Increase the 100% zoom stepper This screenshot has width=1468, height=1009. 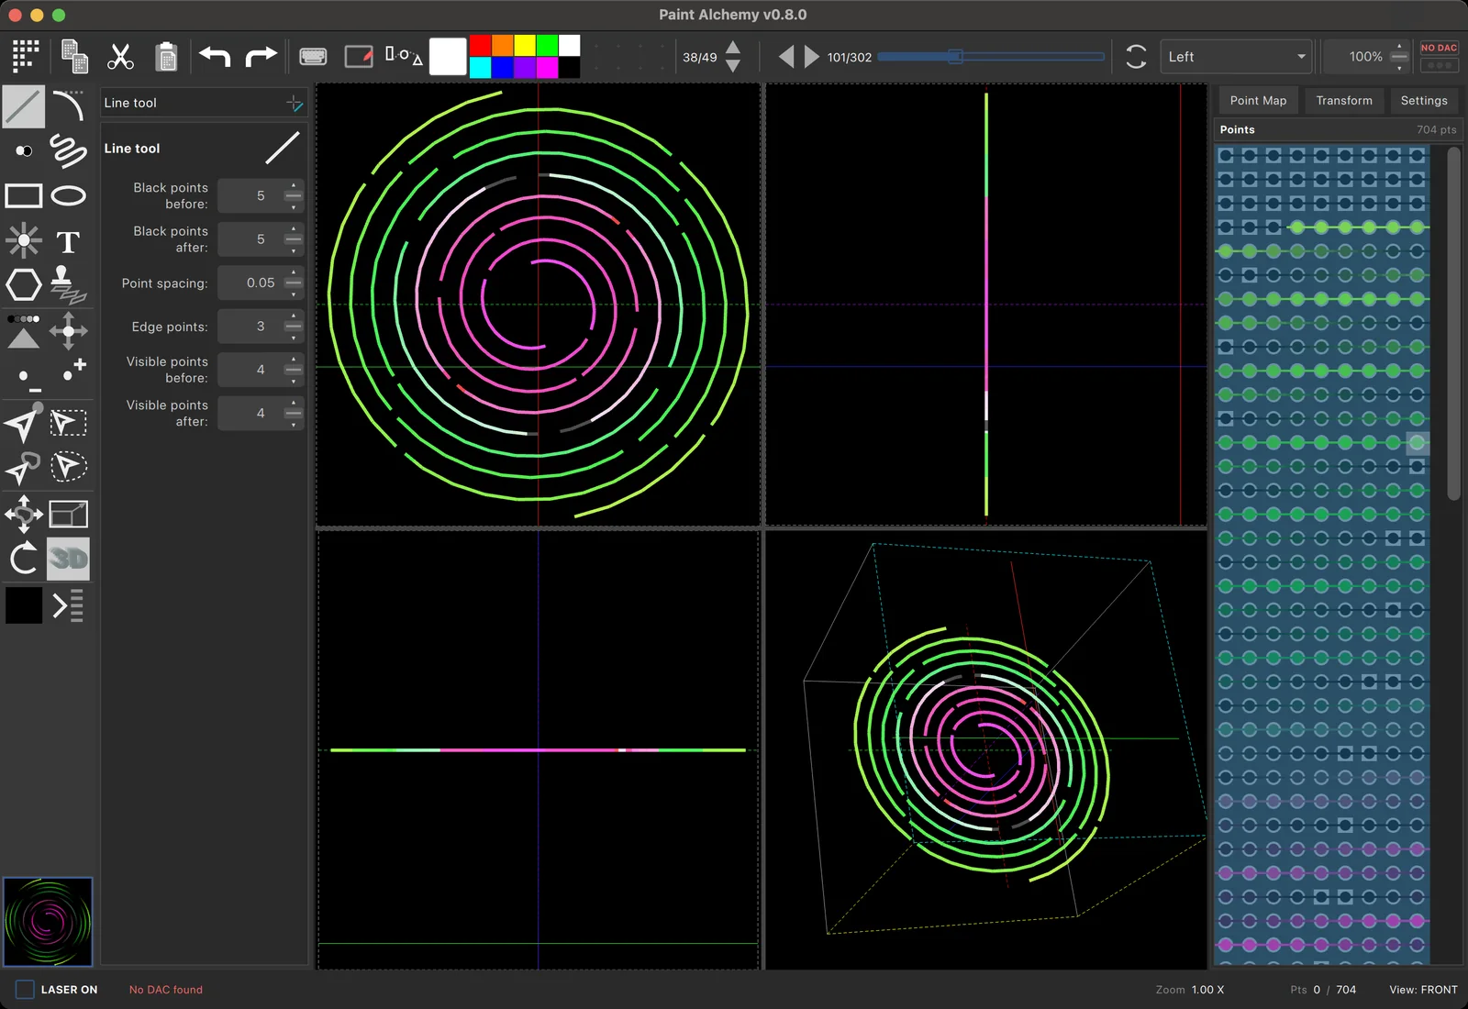pos(1399,47)
